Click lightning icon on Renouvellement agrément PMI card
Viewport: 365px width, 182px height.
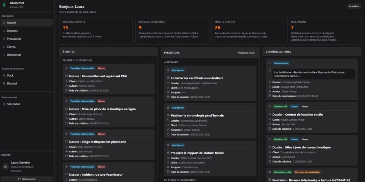pyautogui.click(x=67, y=68)
